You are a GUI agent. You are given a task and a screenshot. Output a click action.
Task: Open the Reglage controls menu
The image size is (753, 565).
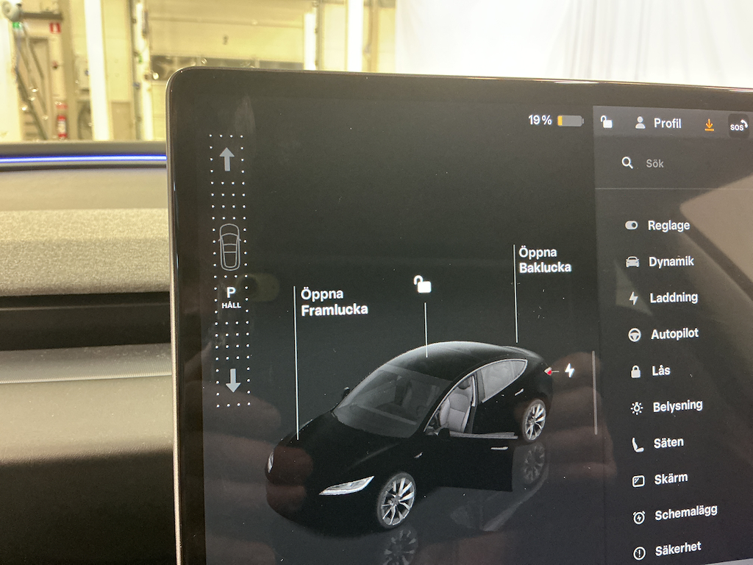coord(668,226)
